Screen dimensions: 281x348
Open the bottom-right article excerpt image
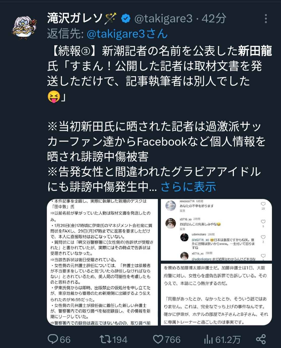pos(216,294)
